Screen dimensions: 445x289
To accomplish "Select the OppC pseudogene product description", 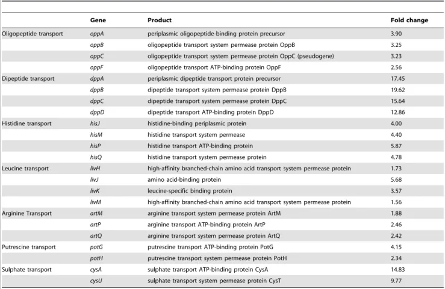I will point(241,56).
